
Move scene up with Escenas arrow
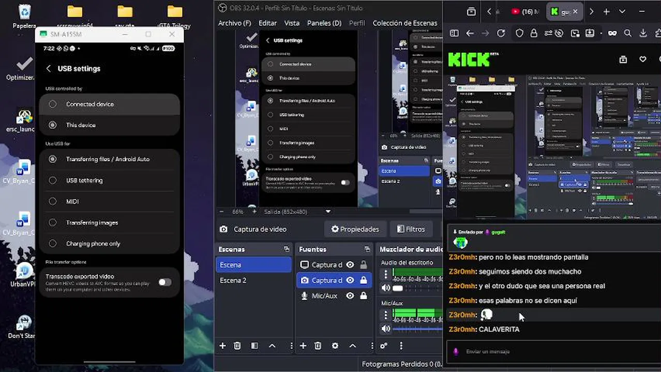coord(272,346)
